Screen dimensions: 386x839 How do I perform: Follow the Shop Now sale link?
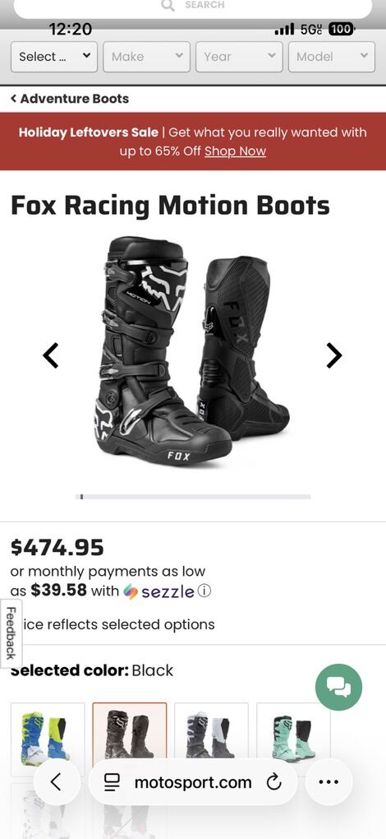[235, 151]
